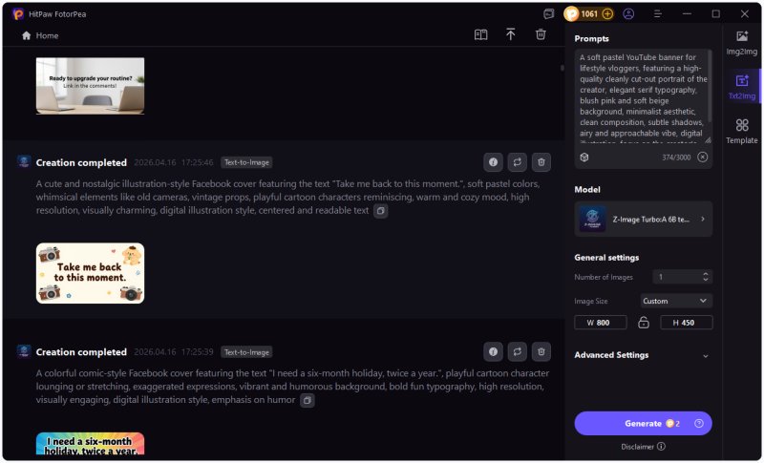Expand the Advanced Settings section
Screen dimensions: 764x463
coord(643,355)
